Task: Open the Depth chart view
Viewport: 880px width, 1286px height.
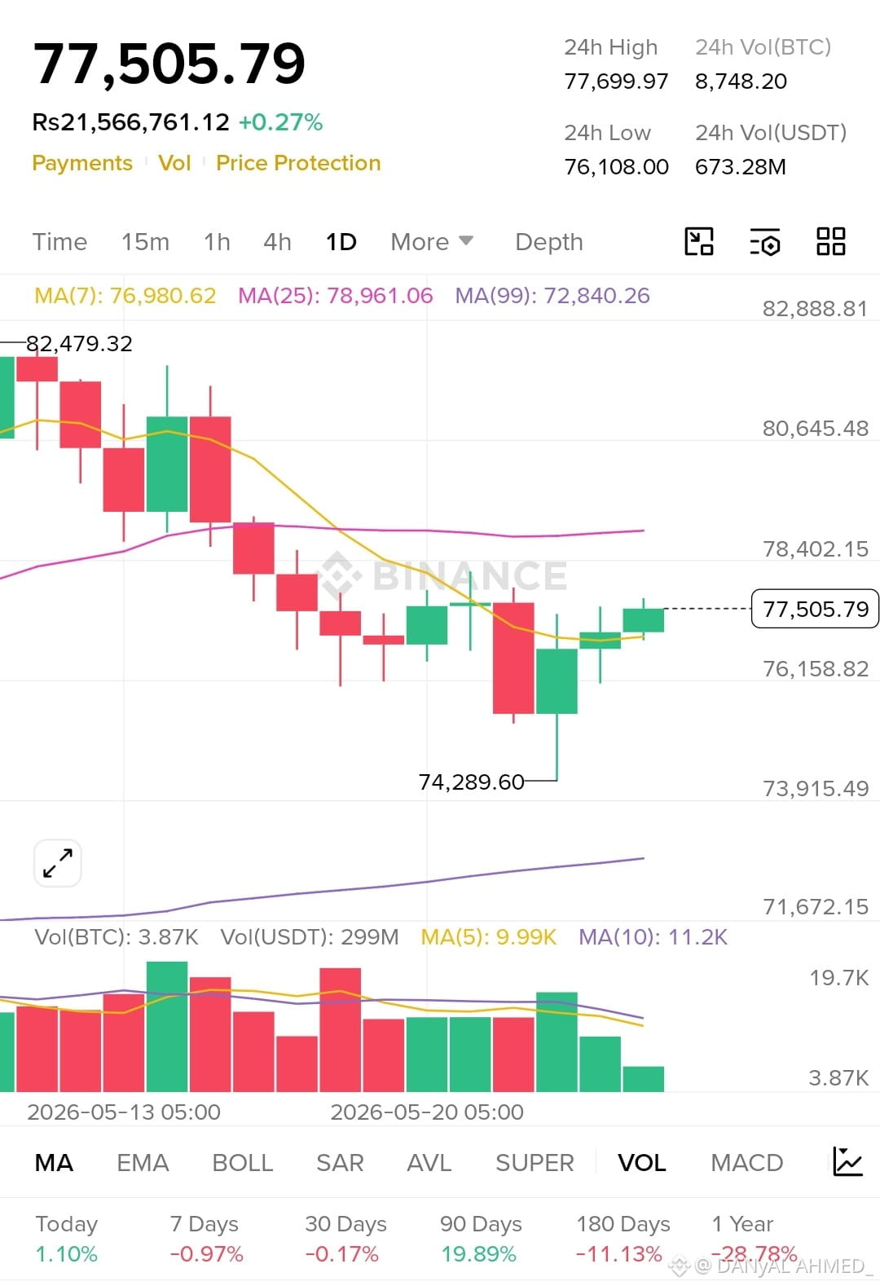Action: pyautogui.click(x=549, y=242)
